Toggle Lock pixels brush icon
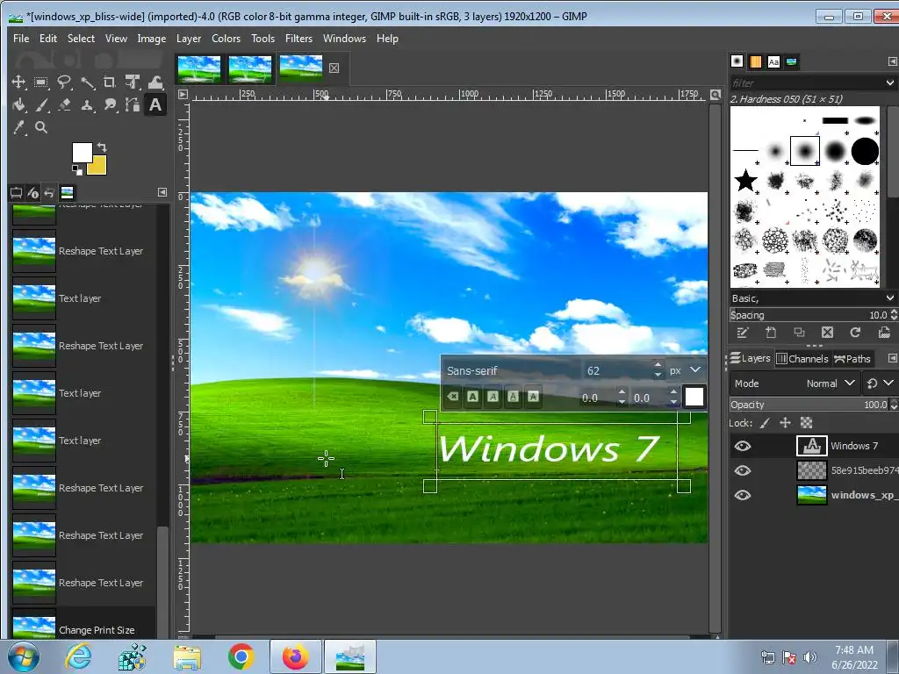 [x=765, y=423]
